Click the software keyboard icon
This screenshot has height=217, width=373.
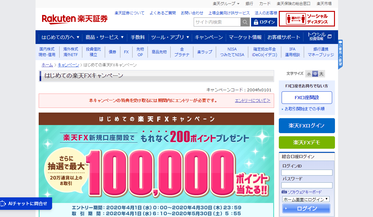click(284, 192)
